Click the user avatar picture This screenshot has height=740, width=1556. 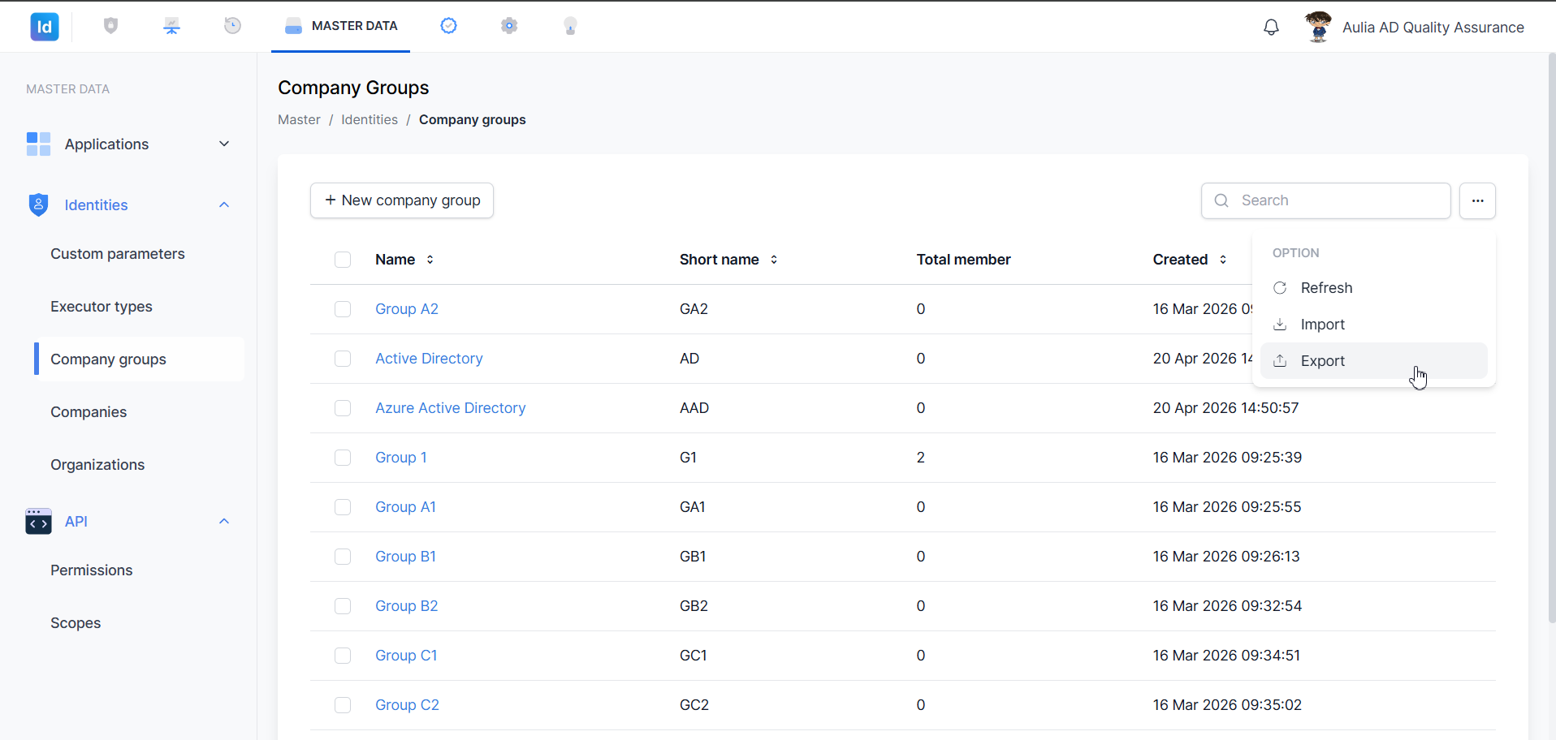tap(1318, 27)
